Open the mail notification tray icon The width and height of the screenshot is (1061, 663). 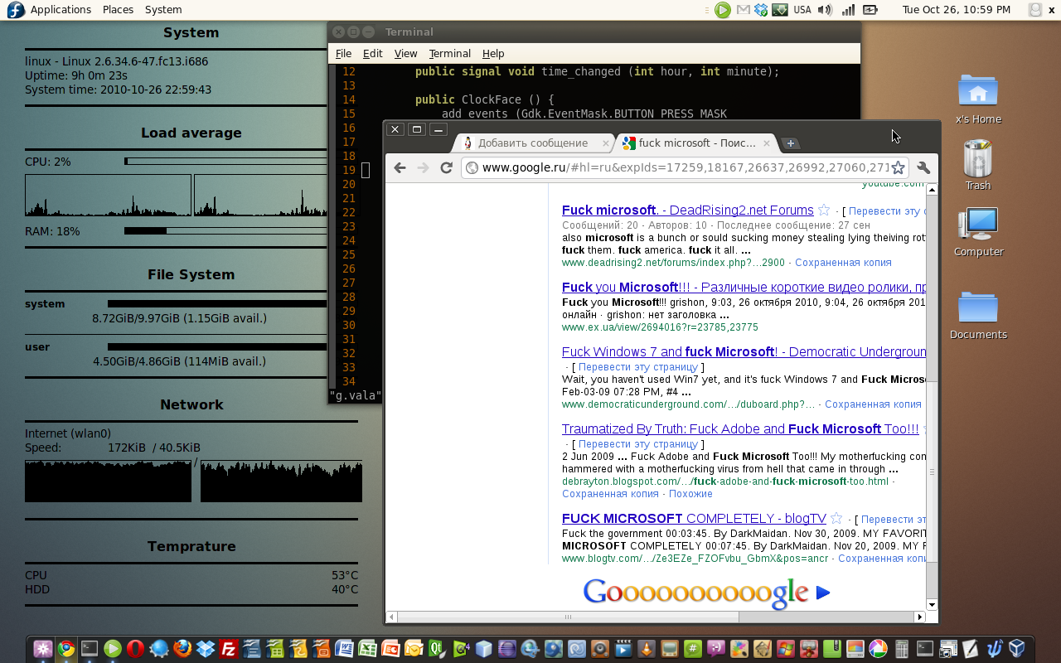click(743, 10)
